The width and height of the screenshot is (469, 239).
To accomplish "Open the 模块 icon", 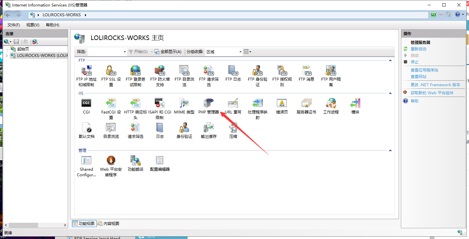I will point(355,106).
